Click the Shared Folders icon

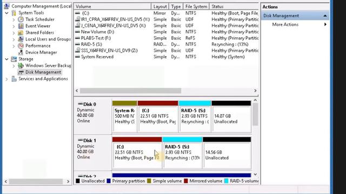[x=21, y=32]
